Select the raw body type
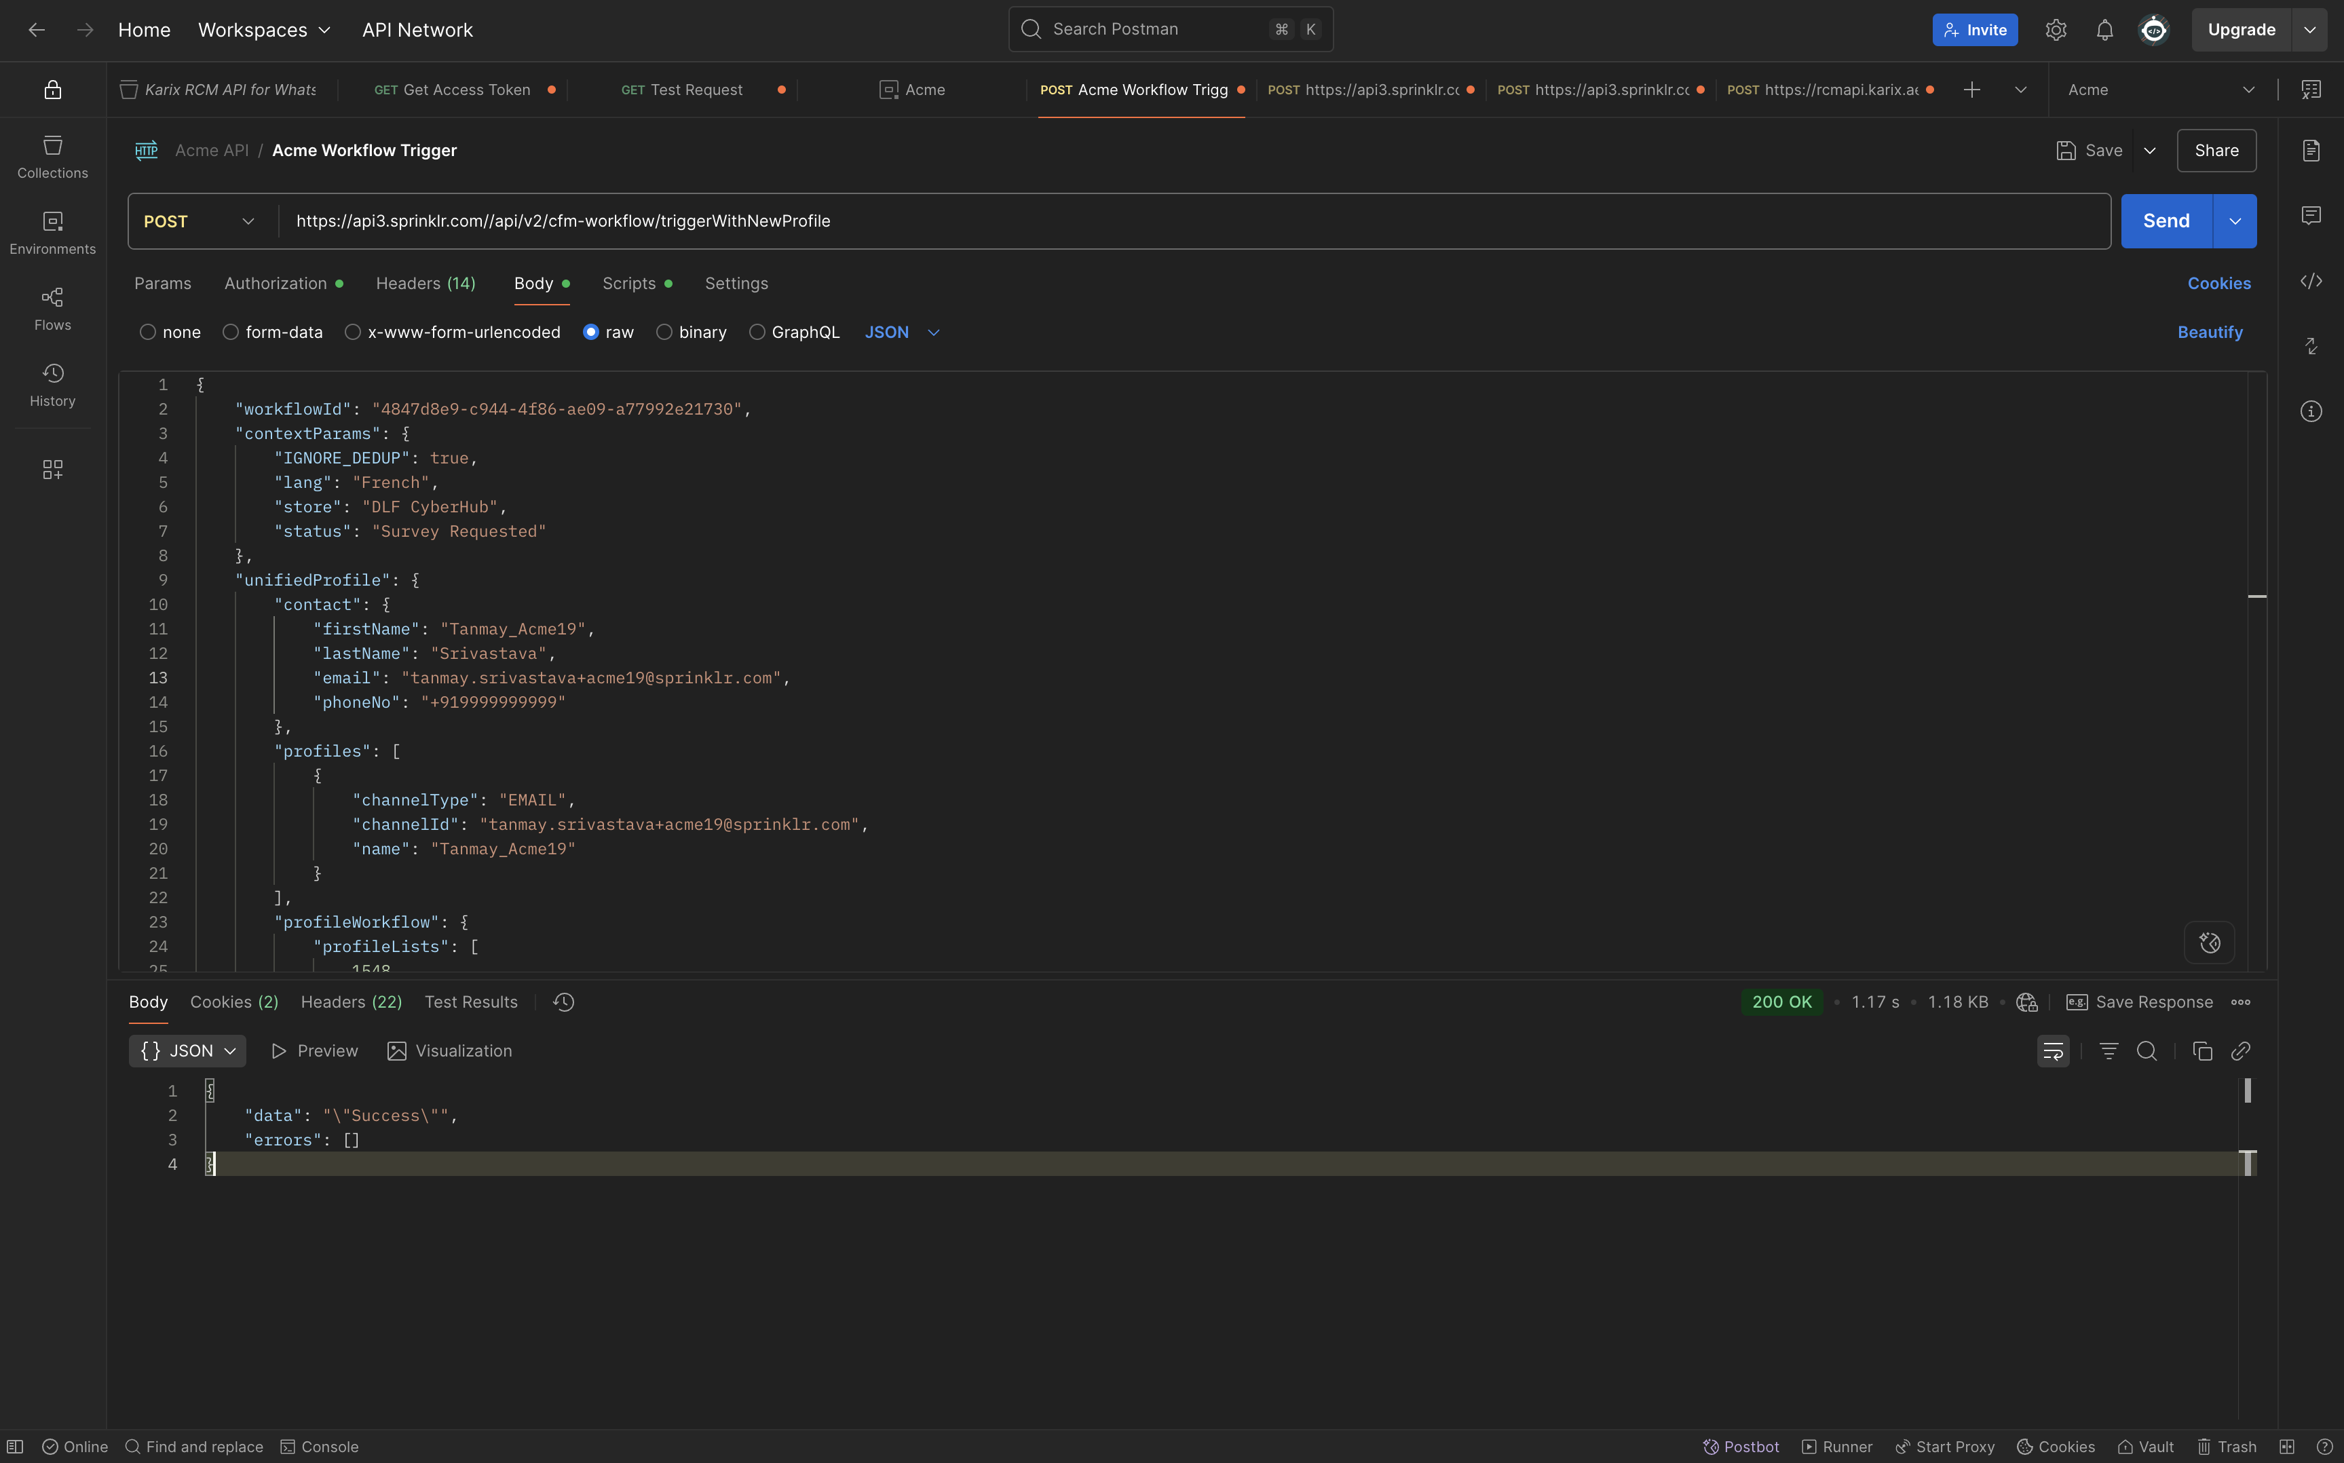This screenshot has height=1463, width=2344. pos(590,332)
